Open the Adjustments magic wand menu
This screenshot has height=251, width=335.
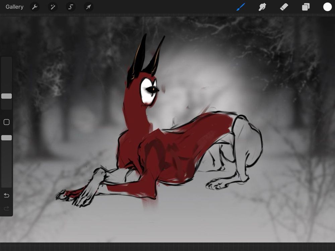tap(53, 7)
